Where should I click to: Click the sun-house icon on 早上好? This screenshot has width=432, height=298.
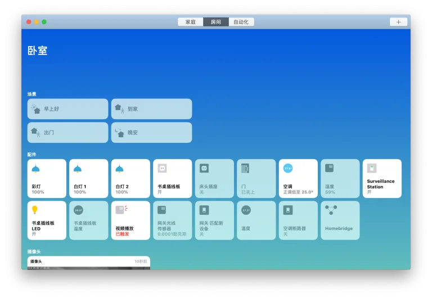35,109
